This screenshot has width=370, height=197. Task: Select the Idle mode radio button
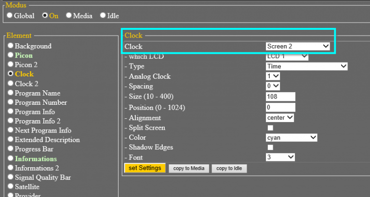click(103, 15)
